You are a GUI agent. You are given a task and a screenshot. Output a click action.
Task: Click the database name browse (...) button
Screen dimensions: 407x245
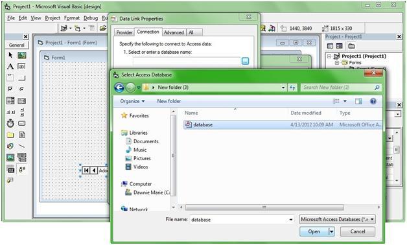point(245,61)
